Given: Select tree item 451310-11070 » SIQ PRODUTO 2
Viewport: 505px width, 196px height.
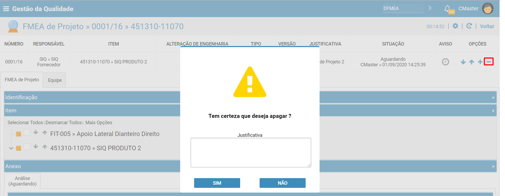Looking at the screenshot, I should (95, 148).
